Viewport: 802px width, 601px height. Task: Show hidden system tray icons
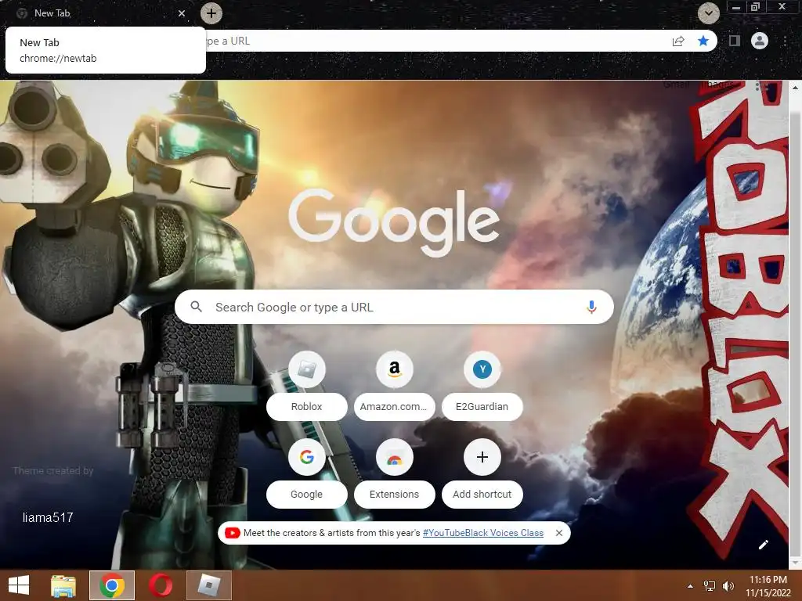pos(690,586)
